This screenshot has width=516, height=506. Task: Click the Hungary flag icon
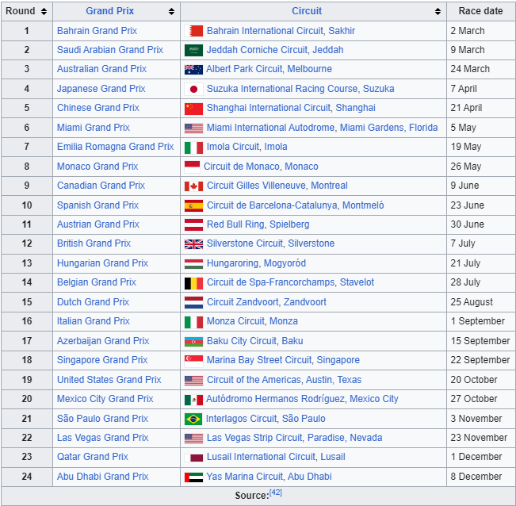[x=193, y=263]
